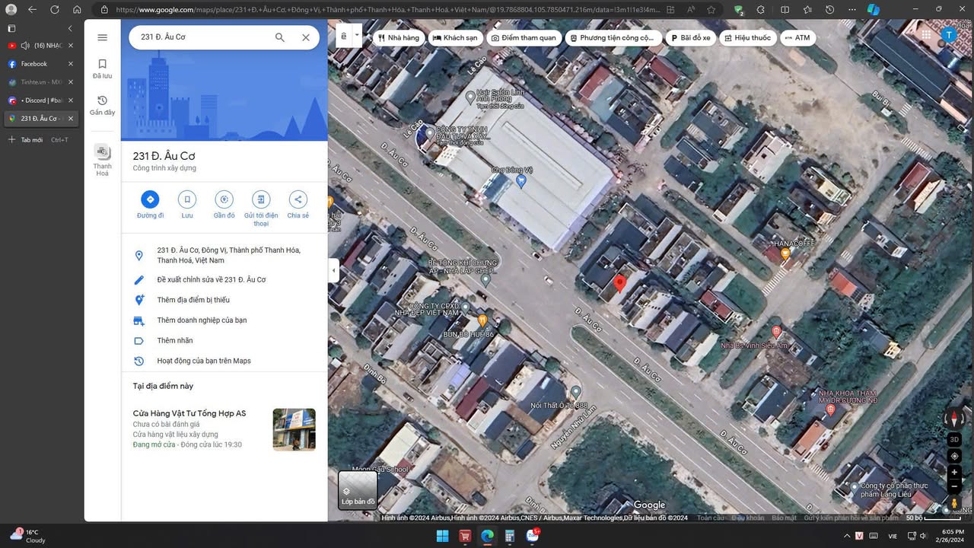Click the Đề xuất chỉnh sửa edit link

point(211,279)
